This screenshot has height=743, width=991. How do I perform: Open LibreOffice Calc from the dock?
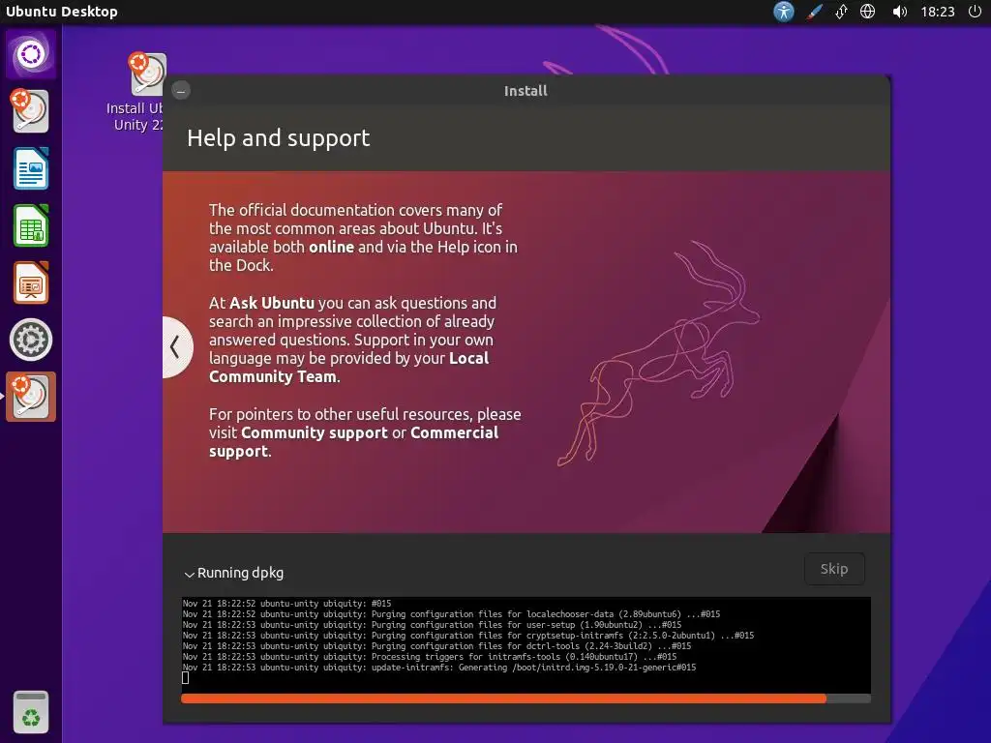tap(30, 225)
